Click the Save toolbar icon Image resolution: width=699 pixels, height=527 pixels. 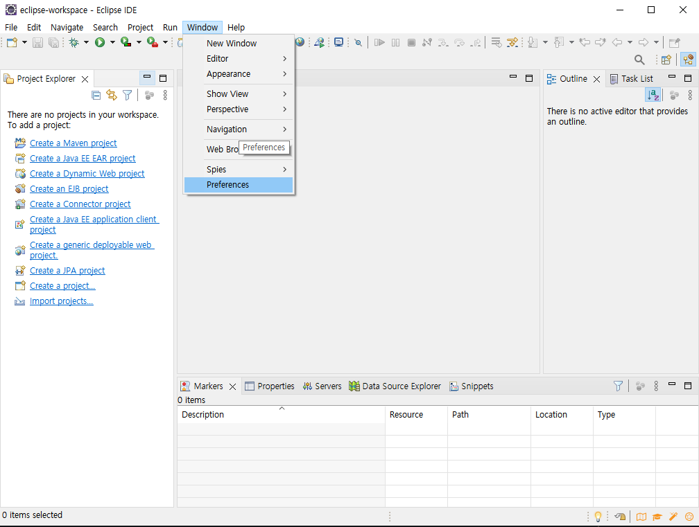click(x=38, y=42)
